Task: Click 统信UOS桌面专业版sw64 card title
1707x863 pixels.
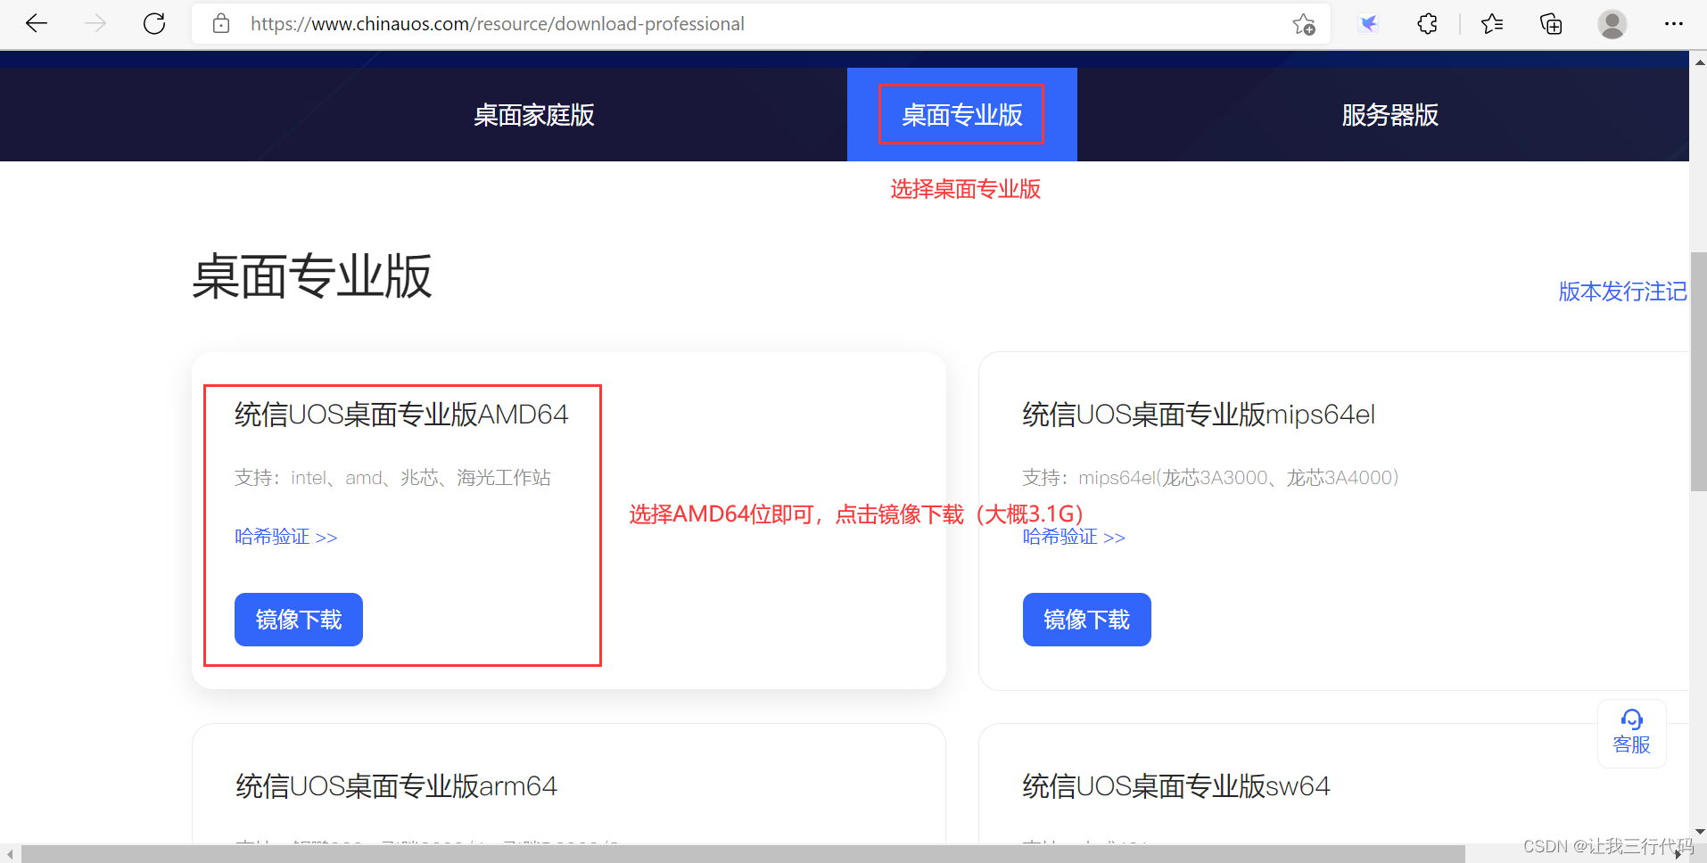Action: pyautogui.click(x=1175, y=786)
